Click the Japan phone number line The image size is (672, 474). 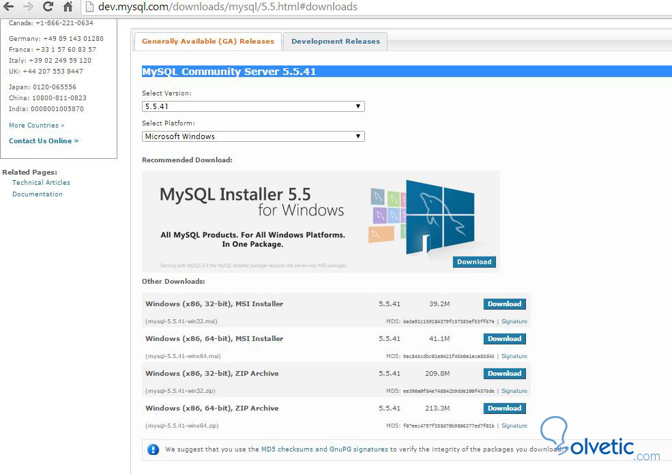tap(42, 87)
